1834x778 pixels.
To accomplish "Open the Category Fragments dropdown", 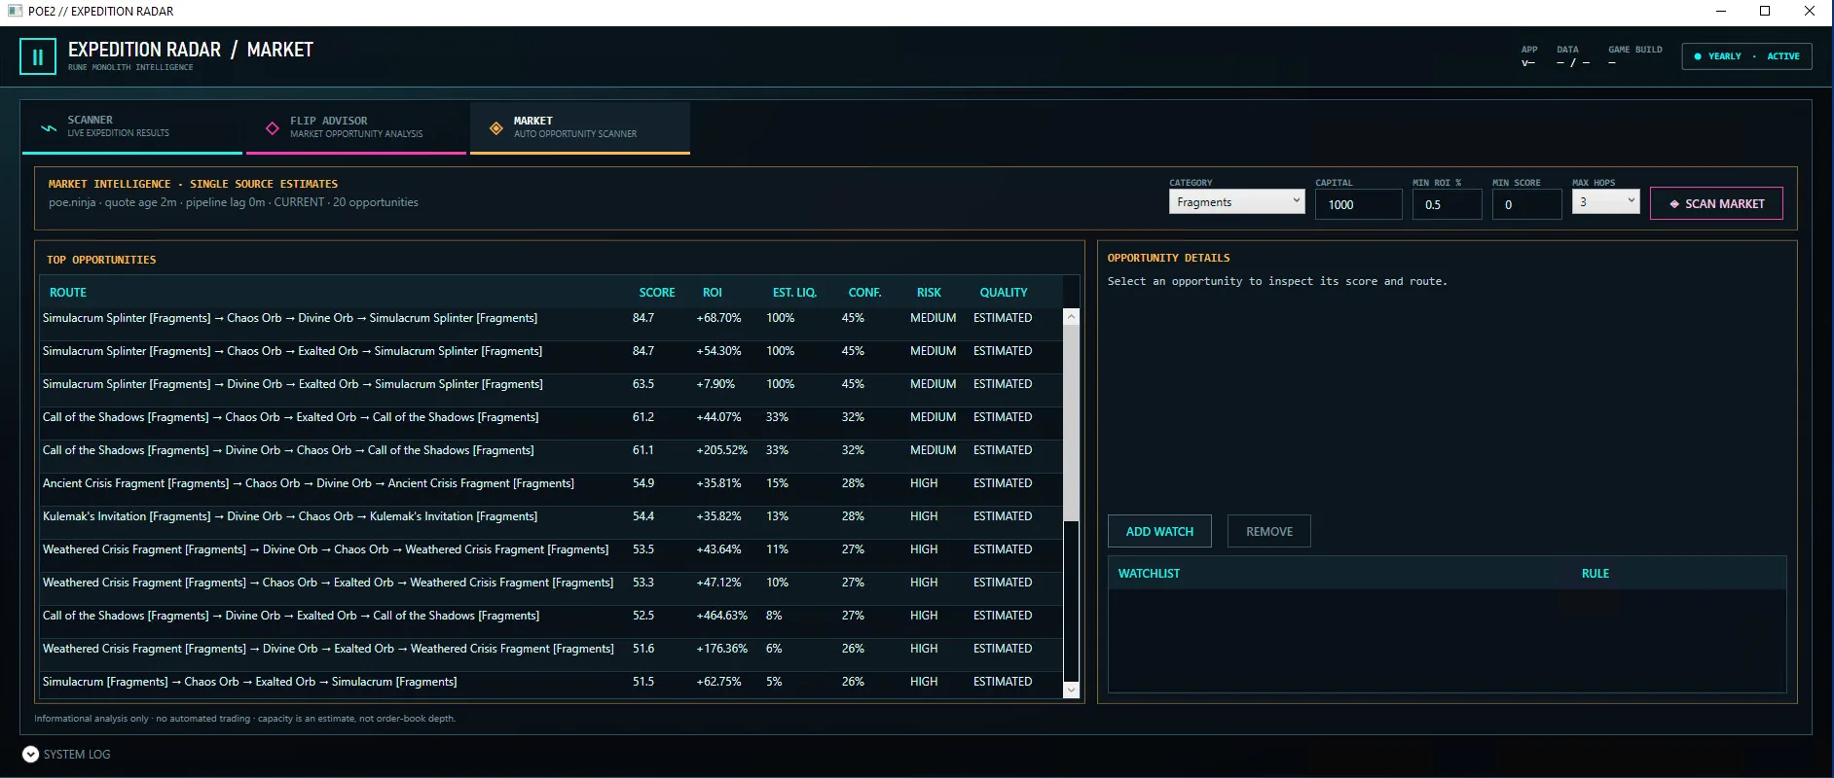I will point(1236,201).
